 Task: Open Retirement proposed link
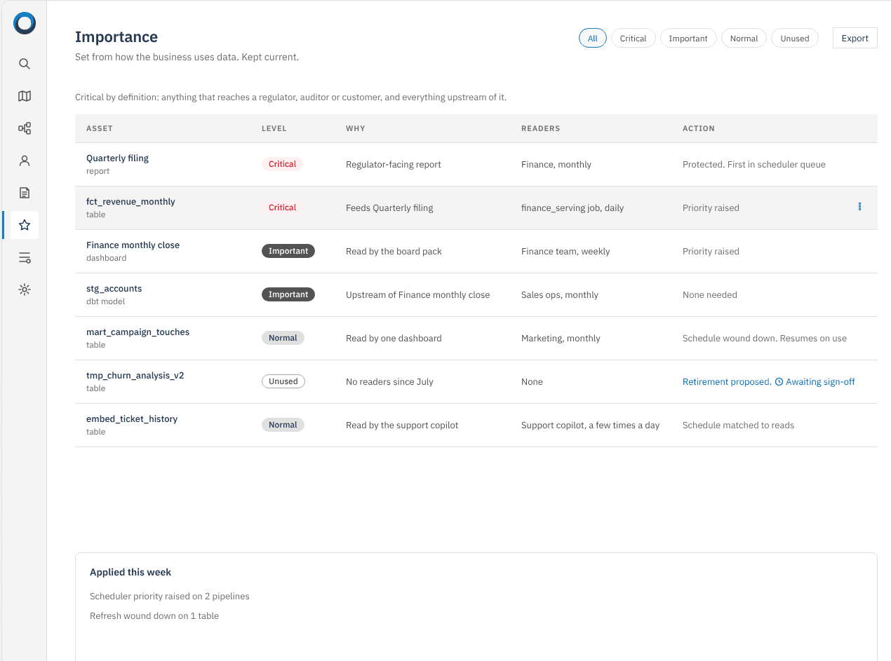727,382
